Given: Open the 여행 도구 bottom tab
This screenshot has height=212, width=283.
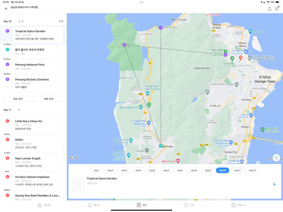Looking at the screenshot, I should click(239, 205).
